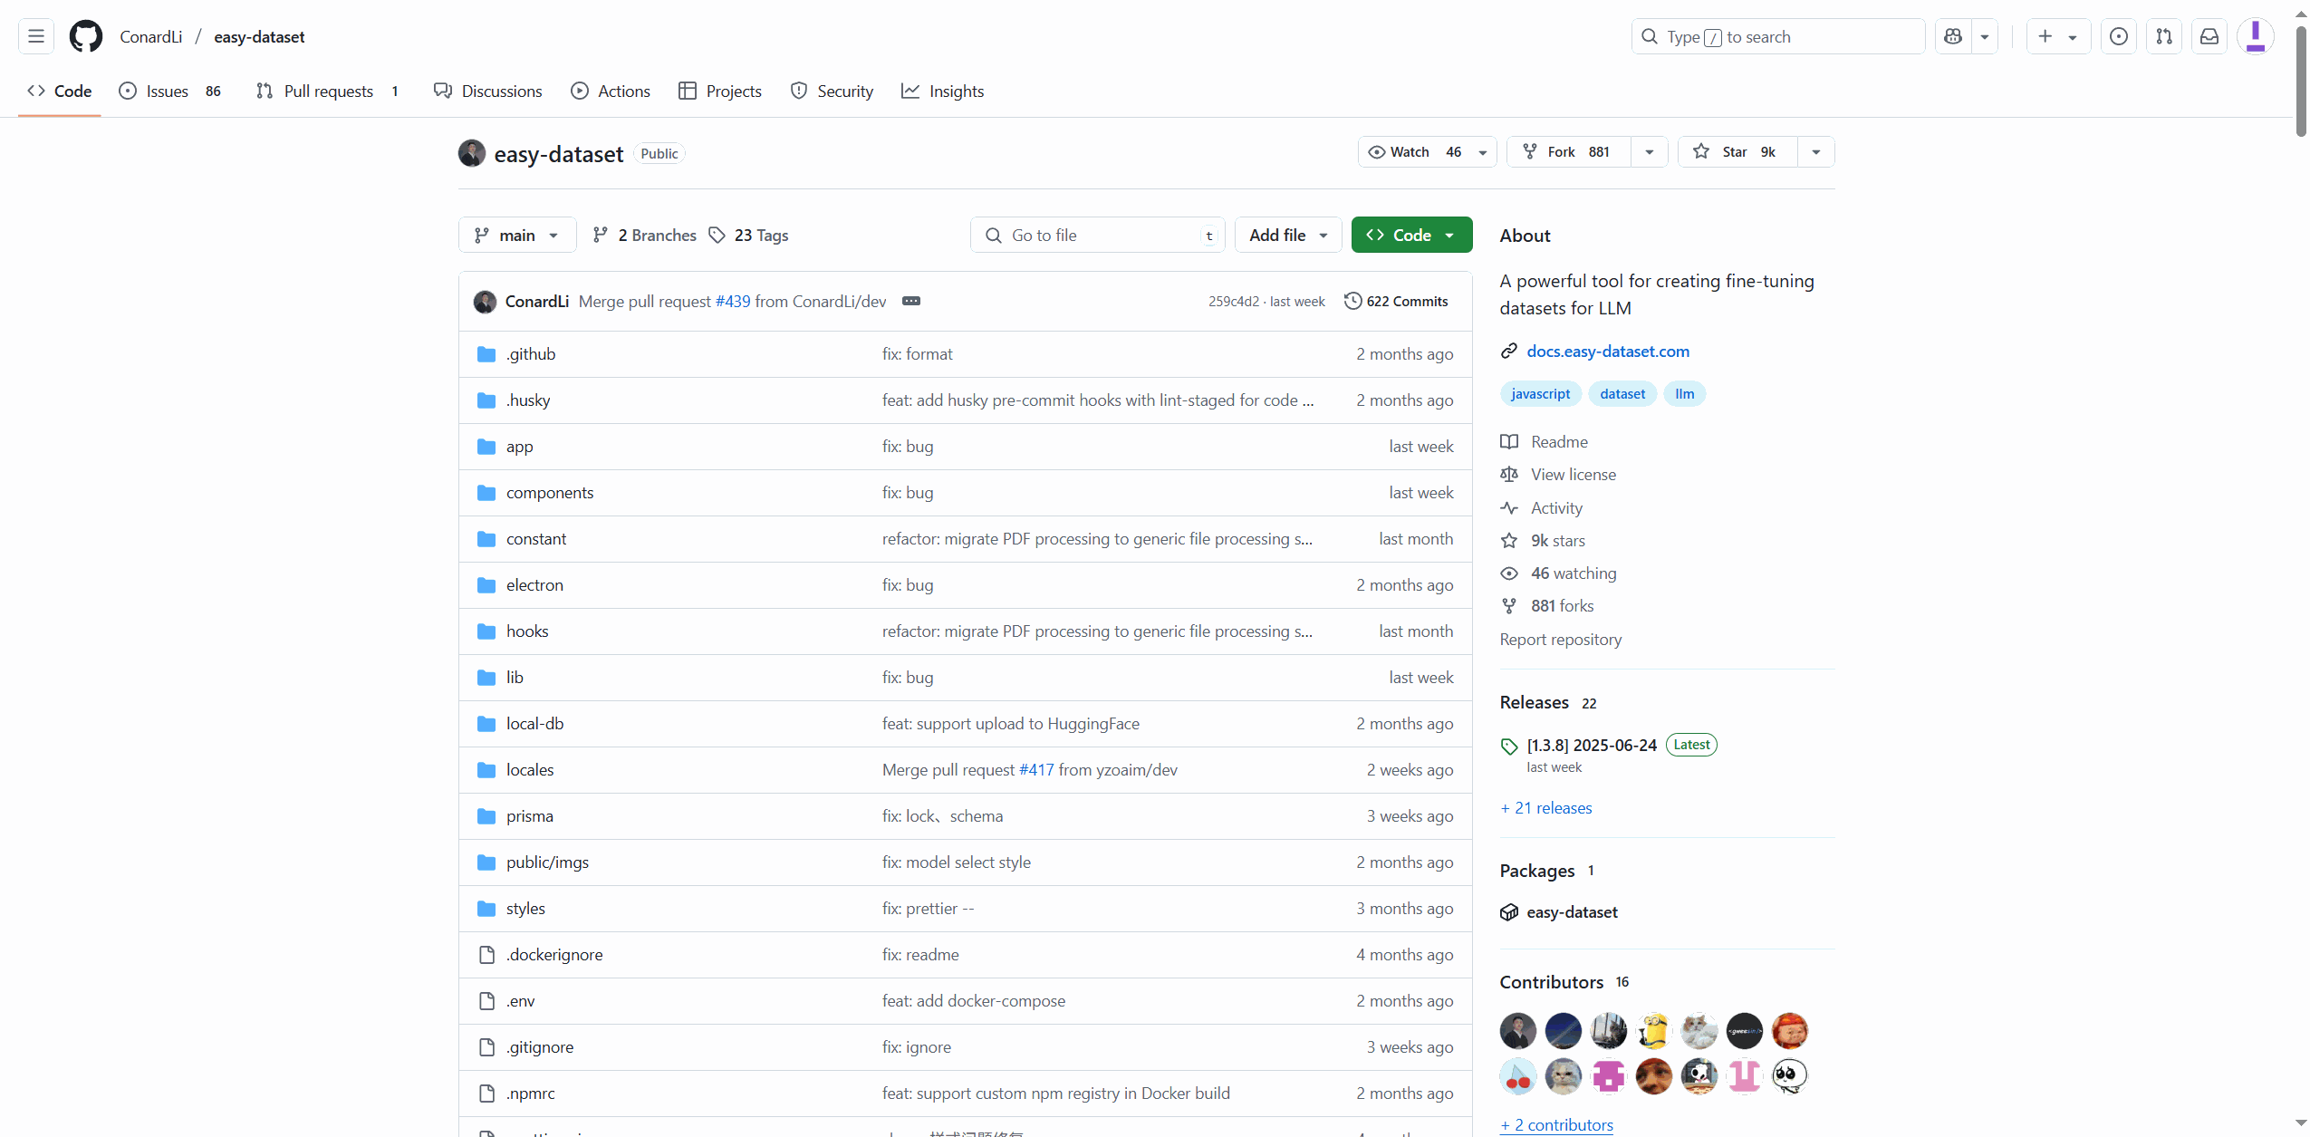
Task: Open the user profile avatar menu
Action: point(2255,36)
